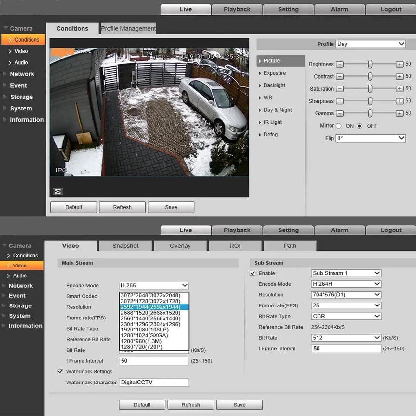Click the Sub Stream I Frame Interval field

[346, 348]
